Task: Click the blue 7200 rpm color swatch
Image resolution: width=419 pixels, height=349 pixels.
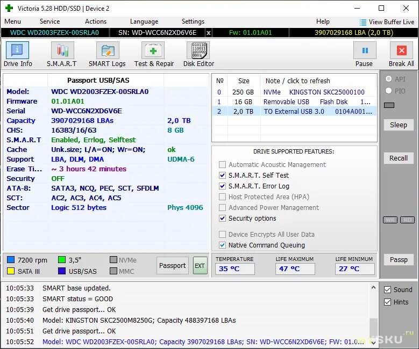Action: (x=11, y=260)
